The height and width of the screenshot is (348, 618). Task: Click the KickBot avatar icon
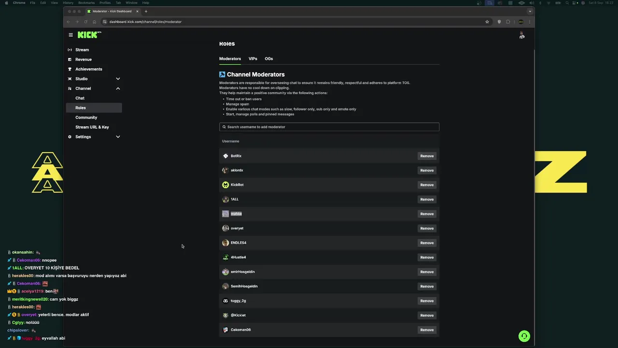pyautogui.click(x=225, y=185)
